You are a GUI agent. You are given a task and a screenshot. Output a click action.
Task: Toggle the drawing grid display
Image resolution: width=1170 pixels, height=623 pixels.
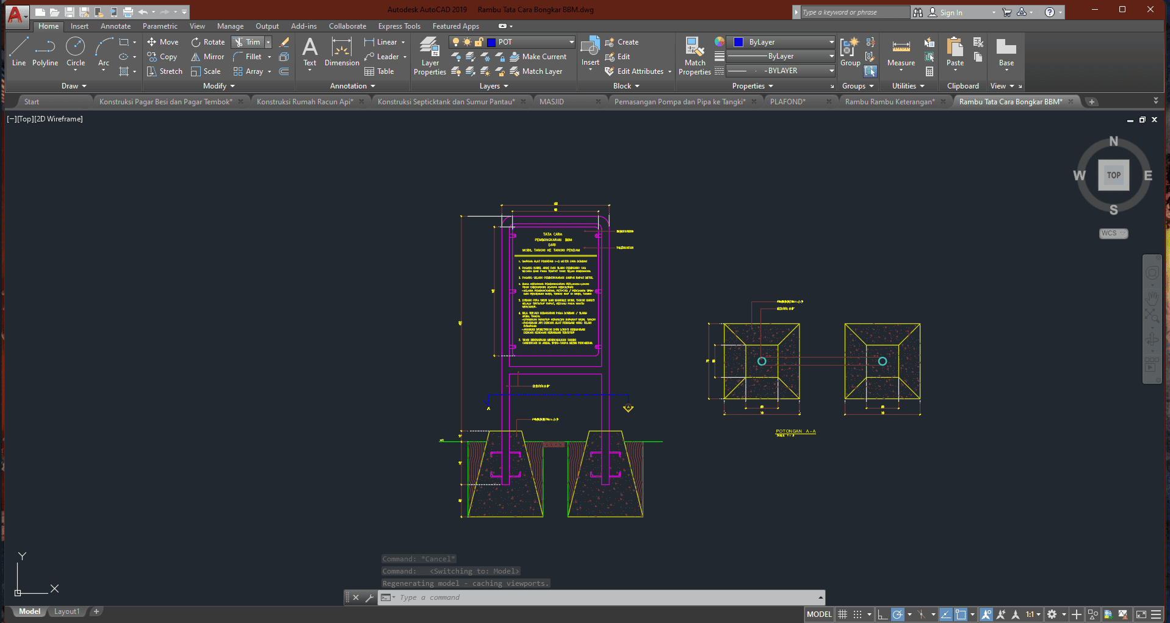tap(843, 614)
